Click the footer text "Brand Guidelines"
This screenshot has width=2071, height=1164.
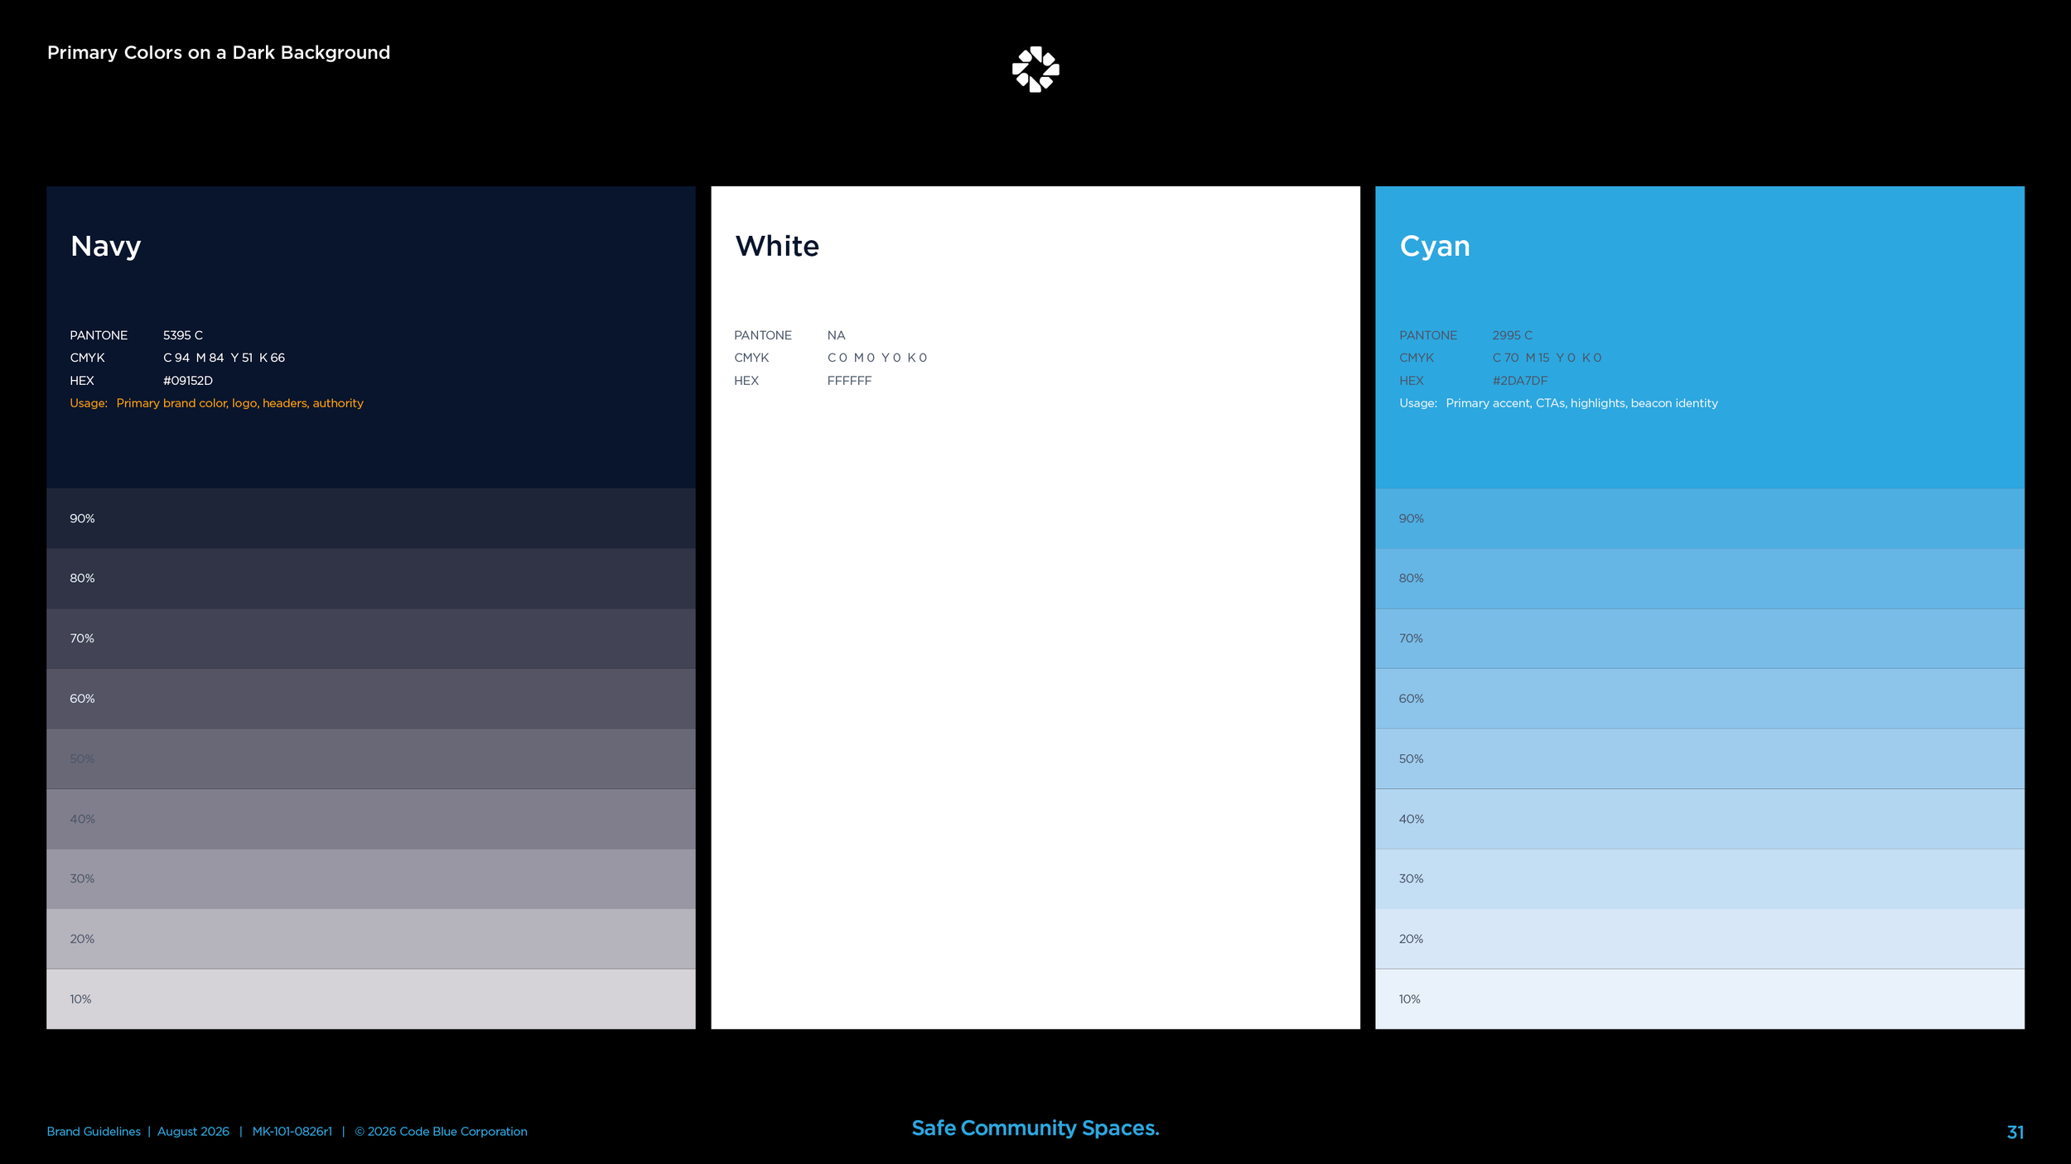(94, 1132)
